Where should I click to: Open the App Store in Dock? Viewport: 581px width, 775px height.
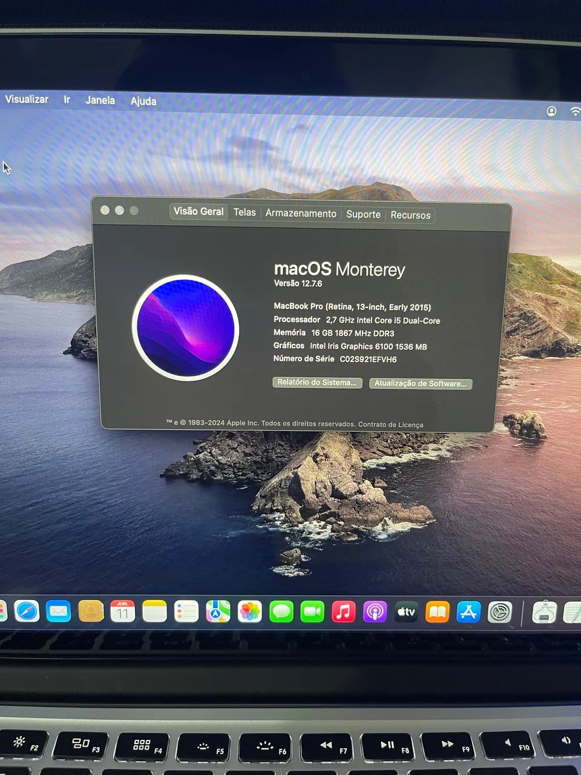pos(469,612)
